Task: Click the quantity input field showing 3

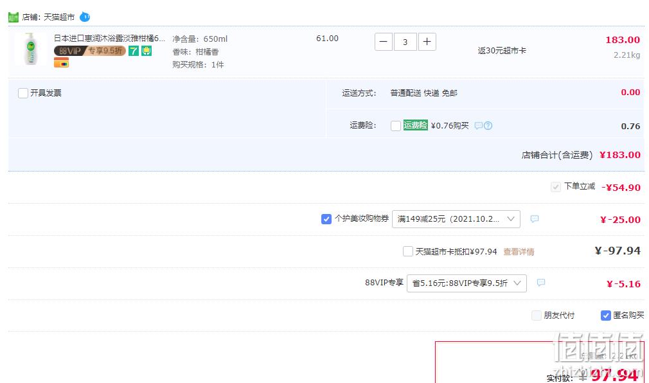Action: pos(405,42)
